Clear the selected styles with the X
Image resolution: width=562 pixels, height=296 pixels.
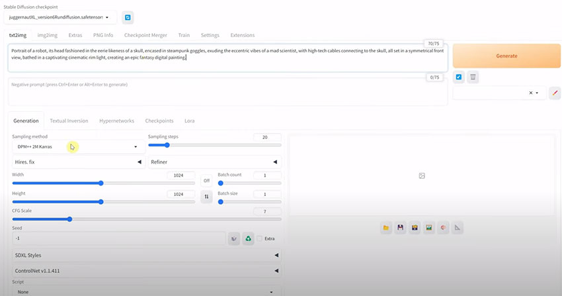(531, 93)
